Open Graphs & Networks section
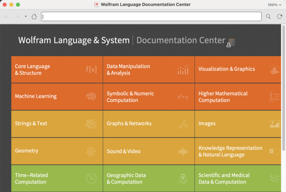Viewport: 286px width, 192px height. click(149, 124)
